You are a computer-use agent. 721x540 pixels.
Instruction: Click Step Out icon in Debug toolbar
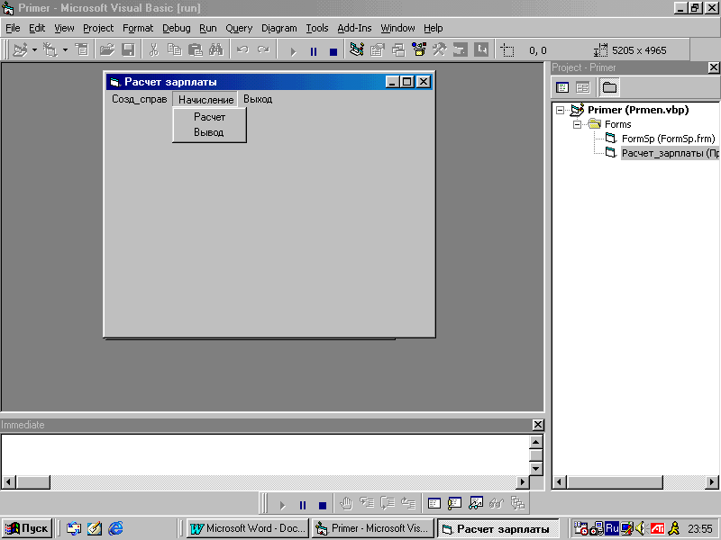(408, 504)
